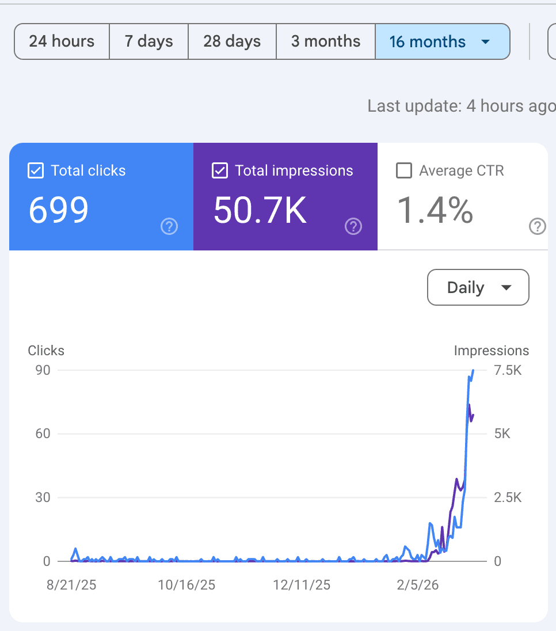Screen dimensions: 556x631
Task: Disable the Total clicks checkbox
Action: coord(35,170)
